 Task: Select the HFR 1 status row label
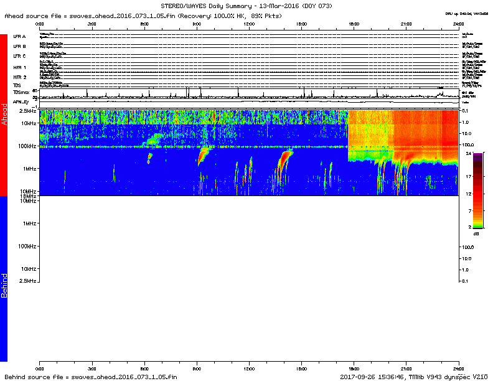[x=20, y=67]
